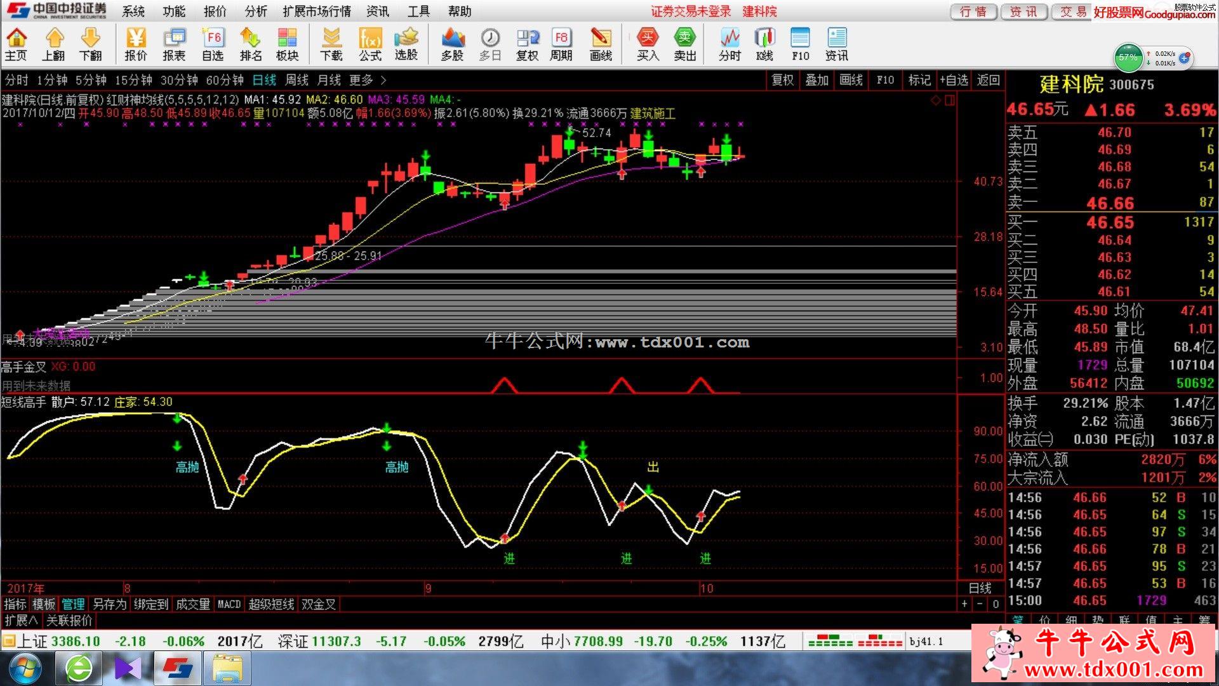Click the 行情 top-right button

tap(973, 11)
